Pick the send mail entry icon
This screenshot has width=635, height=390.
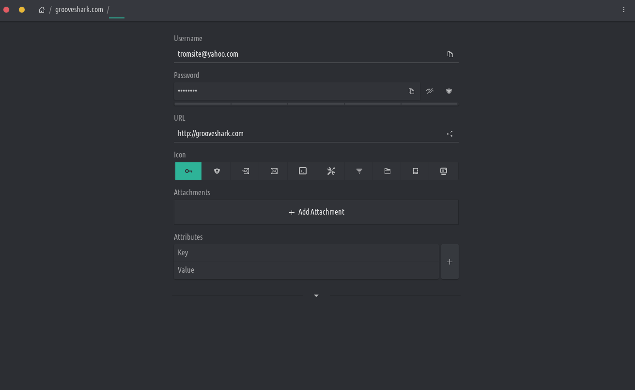click(x=246, y=171)
